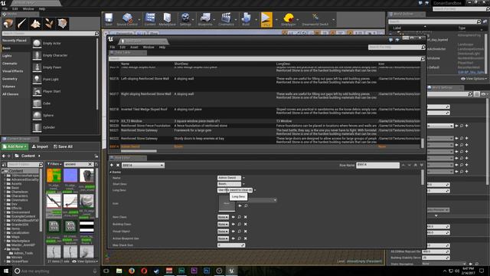Clear the Visual Object value
Screen dimensions: 490x276
tap(246, 232)
